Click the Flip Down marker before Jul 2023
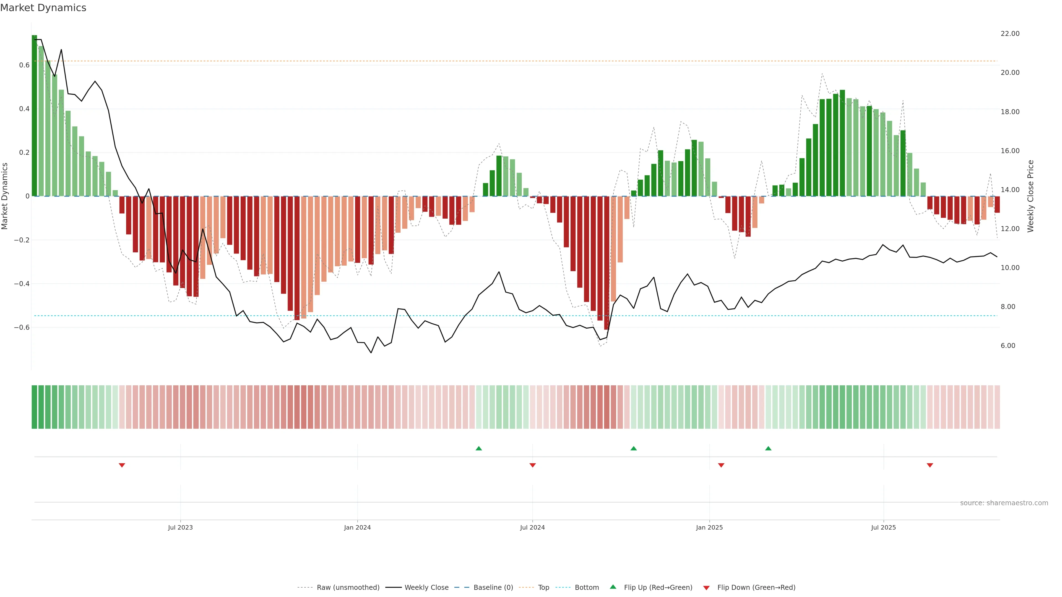 122,465
